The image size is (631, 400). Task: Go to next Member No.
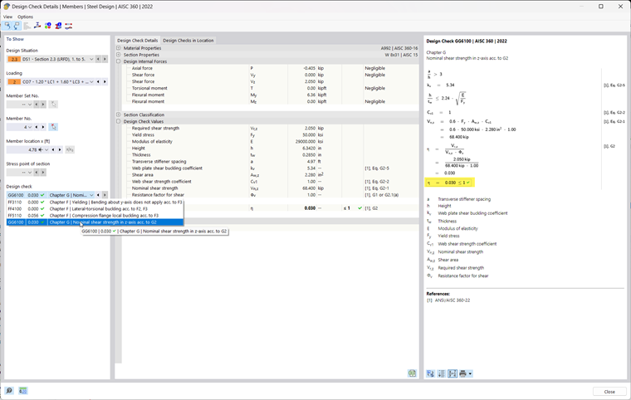tap(43, 127)
